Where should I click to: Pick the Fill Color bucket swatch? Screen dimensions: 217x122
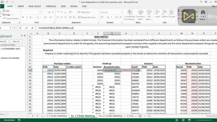tap(45, 17)
